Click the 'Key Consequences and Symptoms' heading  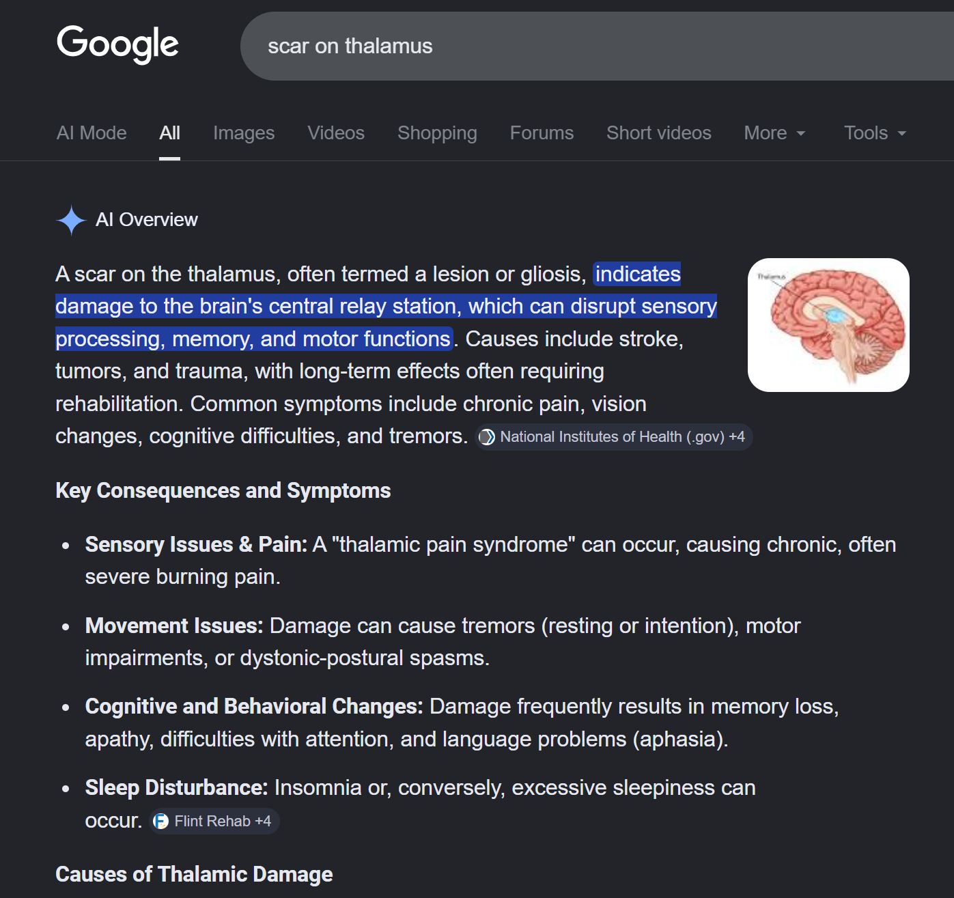pyautogui.click(x=223, y=490)
